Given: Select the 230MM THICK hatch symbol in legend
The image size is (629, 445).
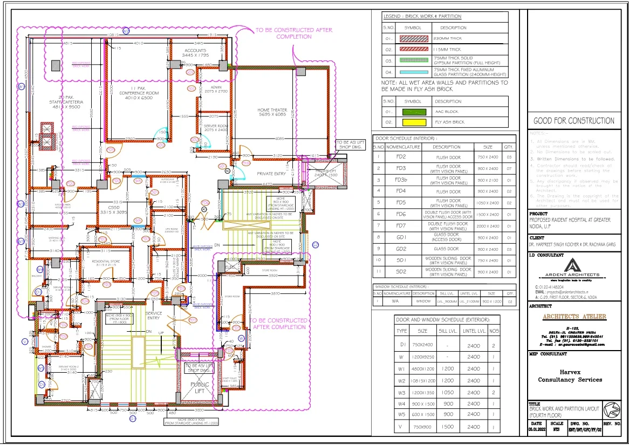Looking at the screenshot, I should [414, 39].
